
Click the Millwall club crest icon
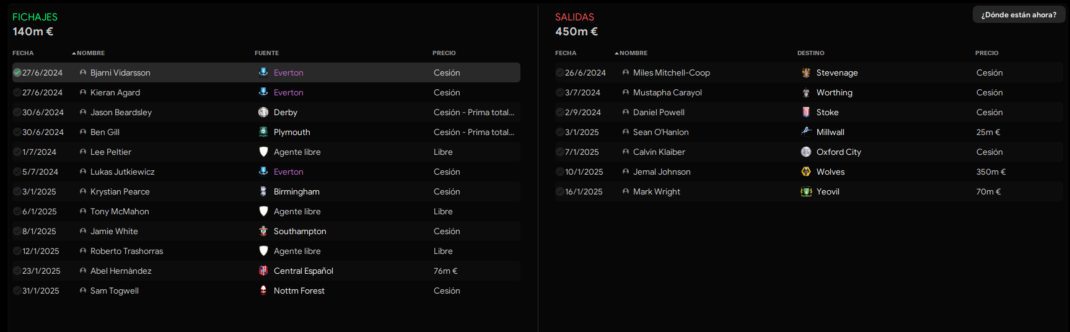(806, 132)
